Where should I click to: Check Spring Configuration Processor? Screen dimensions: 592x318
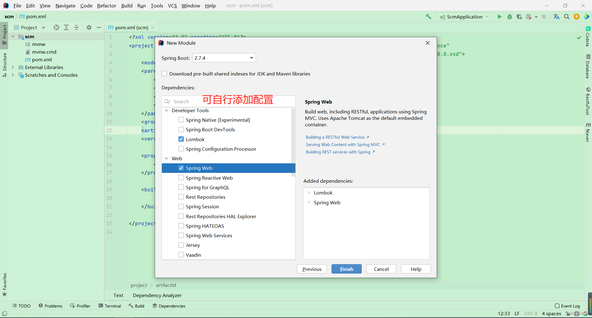pos(181,149)
